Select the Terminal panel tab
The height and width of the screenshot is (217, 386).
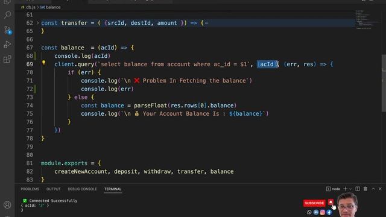point(113,189)
